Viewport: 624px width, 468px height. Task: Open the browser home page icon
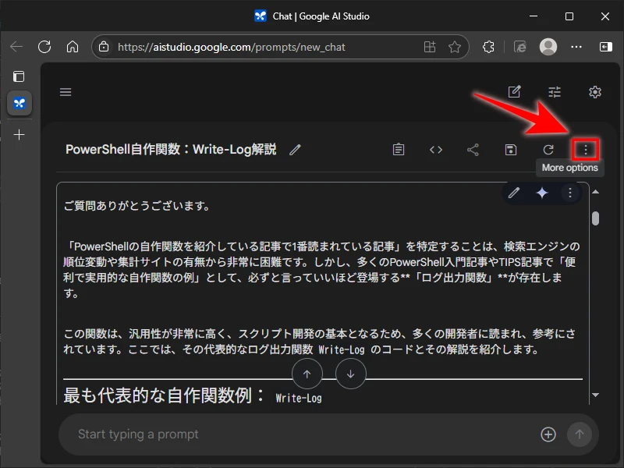click(73, 47)
